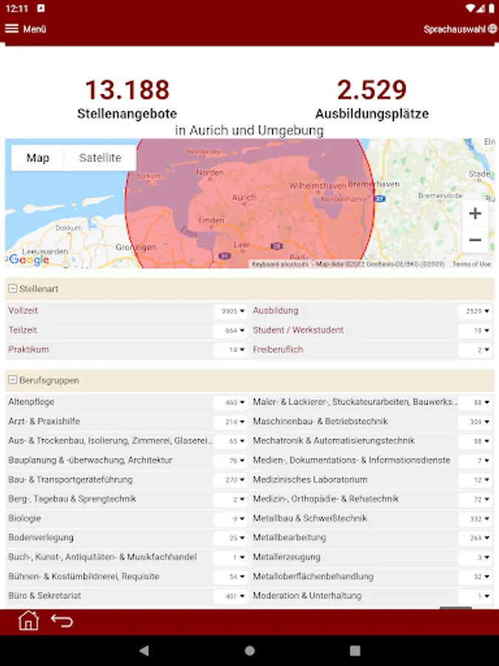Image resolution: width=499 pixels, height=666 pixels.
Task: Open Arzt- & Praxishilfe count dropdown
Action: point(231,422)
